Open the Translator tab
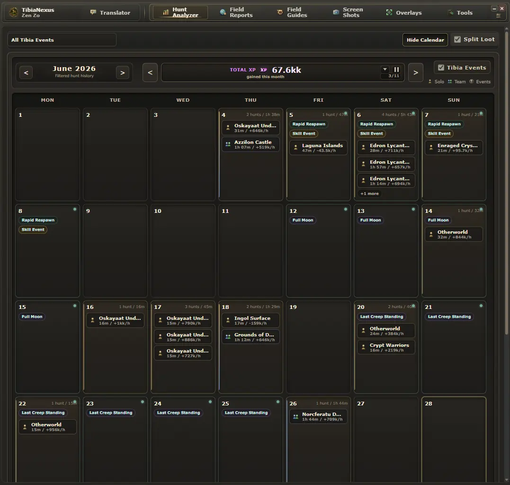The image size is (510, 485). pos(110,13)
